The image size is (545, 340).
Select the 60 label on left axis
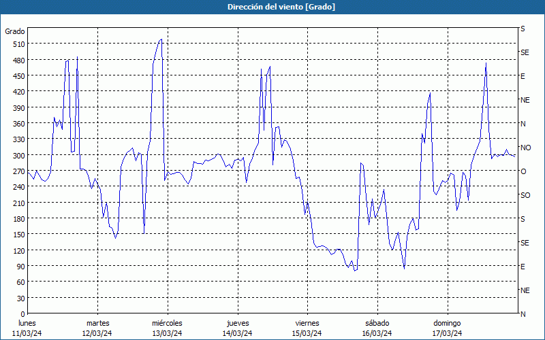(21, 282)
